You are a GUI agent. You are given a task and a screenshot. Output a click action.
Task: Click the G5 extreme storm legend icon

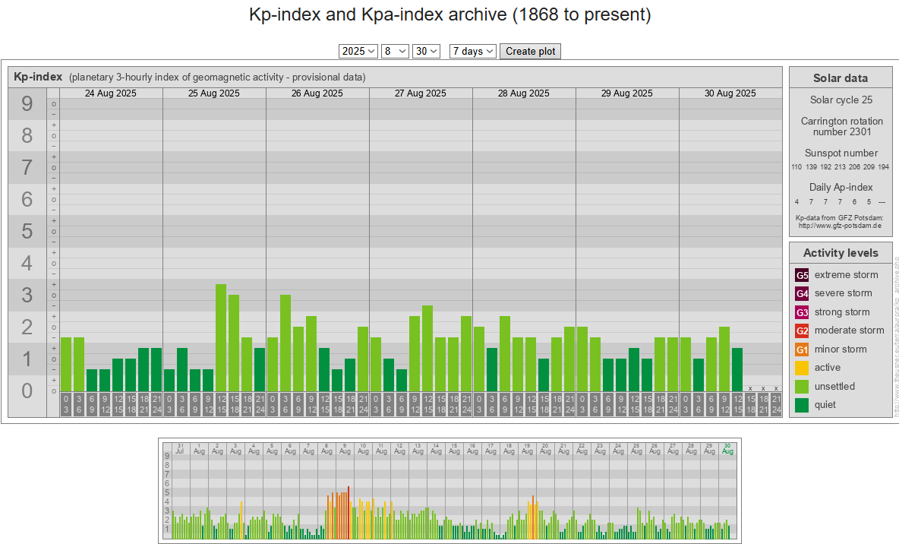coord(802,275)
